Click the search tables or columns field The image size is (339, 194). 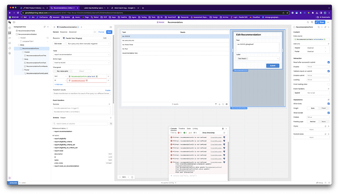[80, 124]
